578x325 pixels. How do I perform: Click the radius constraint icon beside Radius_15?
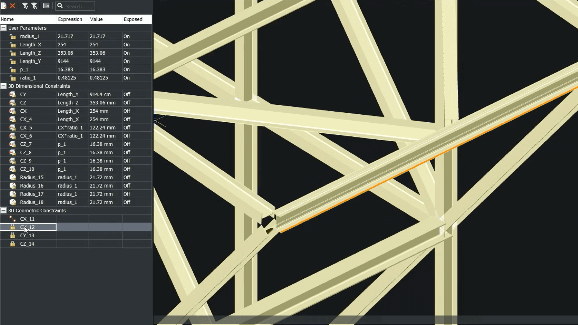click(x=13, y=177)
